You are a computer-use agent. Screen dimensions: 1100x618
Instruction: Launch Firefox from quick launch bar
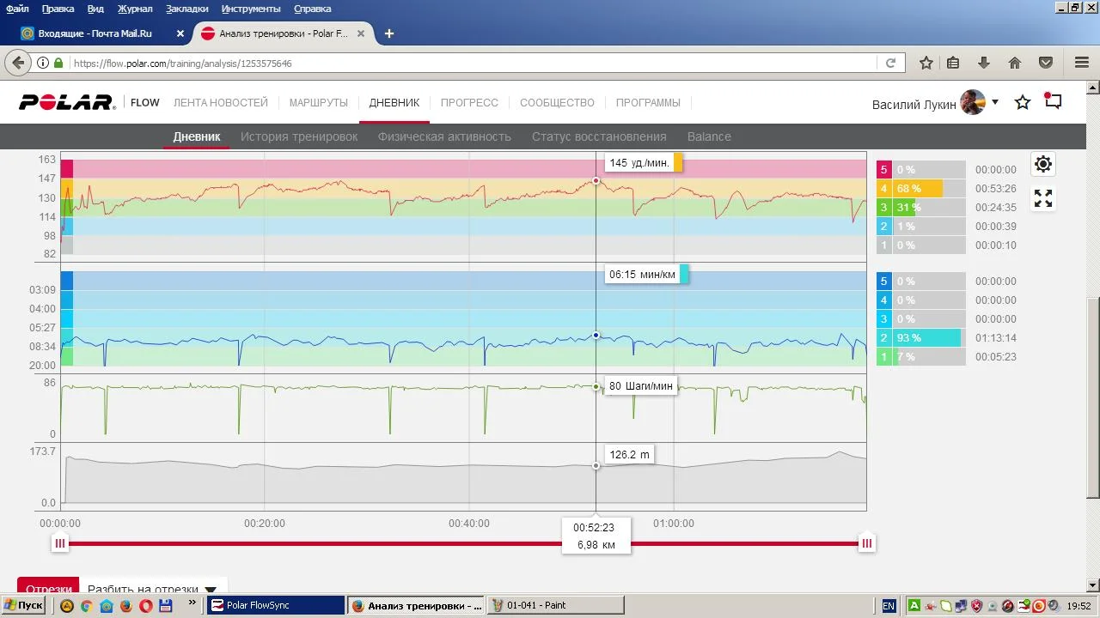[126, 605]
